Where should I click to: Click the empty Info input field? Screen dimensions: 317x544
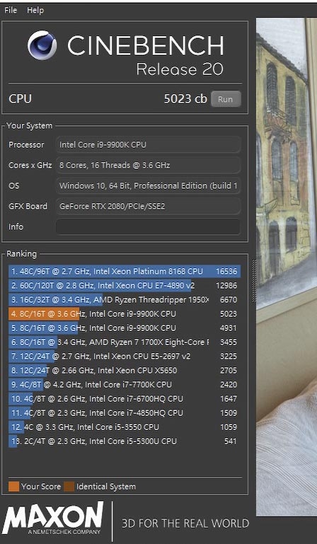(149, 227)
